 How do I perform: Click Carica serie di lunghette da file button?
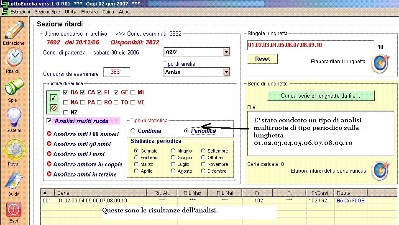(x=321, y=96)
